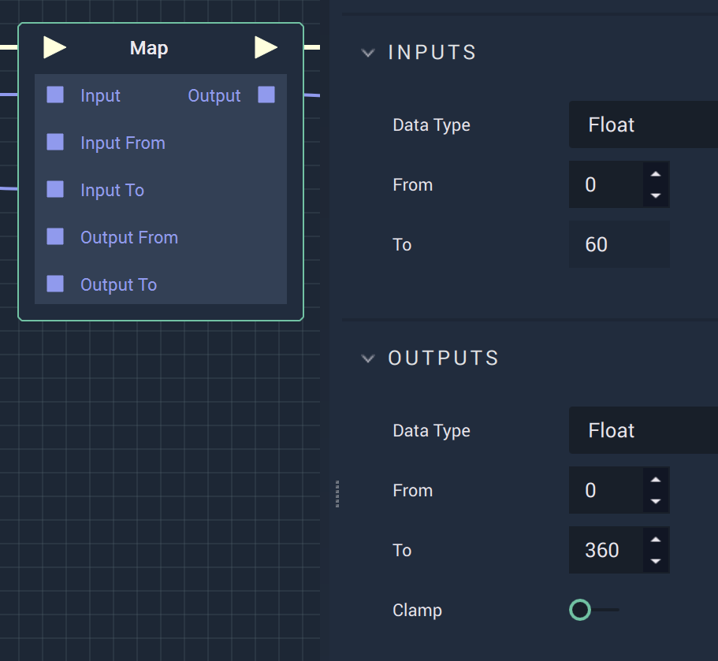The width and height of the screenshot is (718, 661).
Task: Toggle the Clamp switch
Action: click(594, 610)
